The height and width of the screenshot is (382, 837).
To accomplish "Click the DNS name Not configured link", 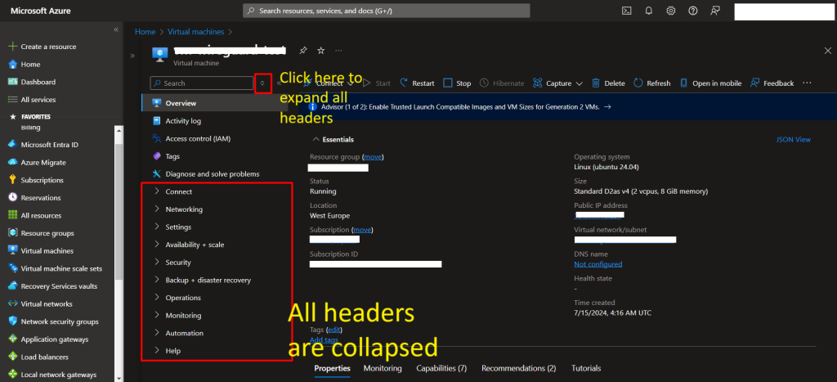I will [x=598, y=264].
